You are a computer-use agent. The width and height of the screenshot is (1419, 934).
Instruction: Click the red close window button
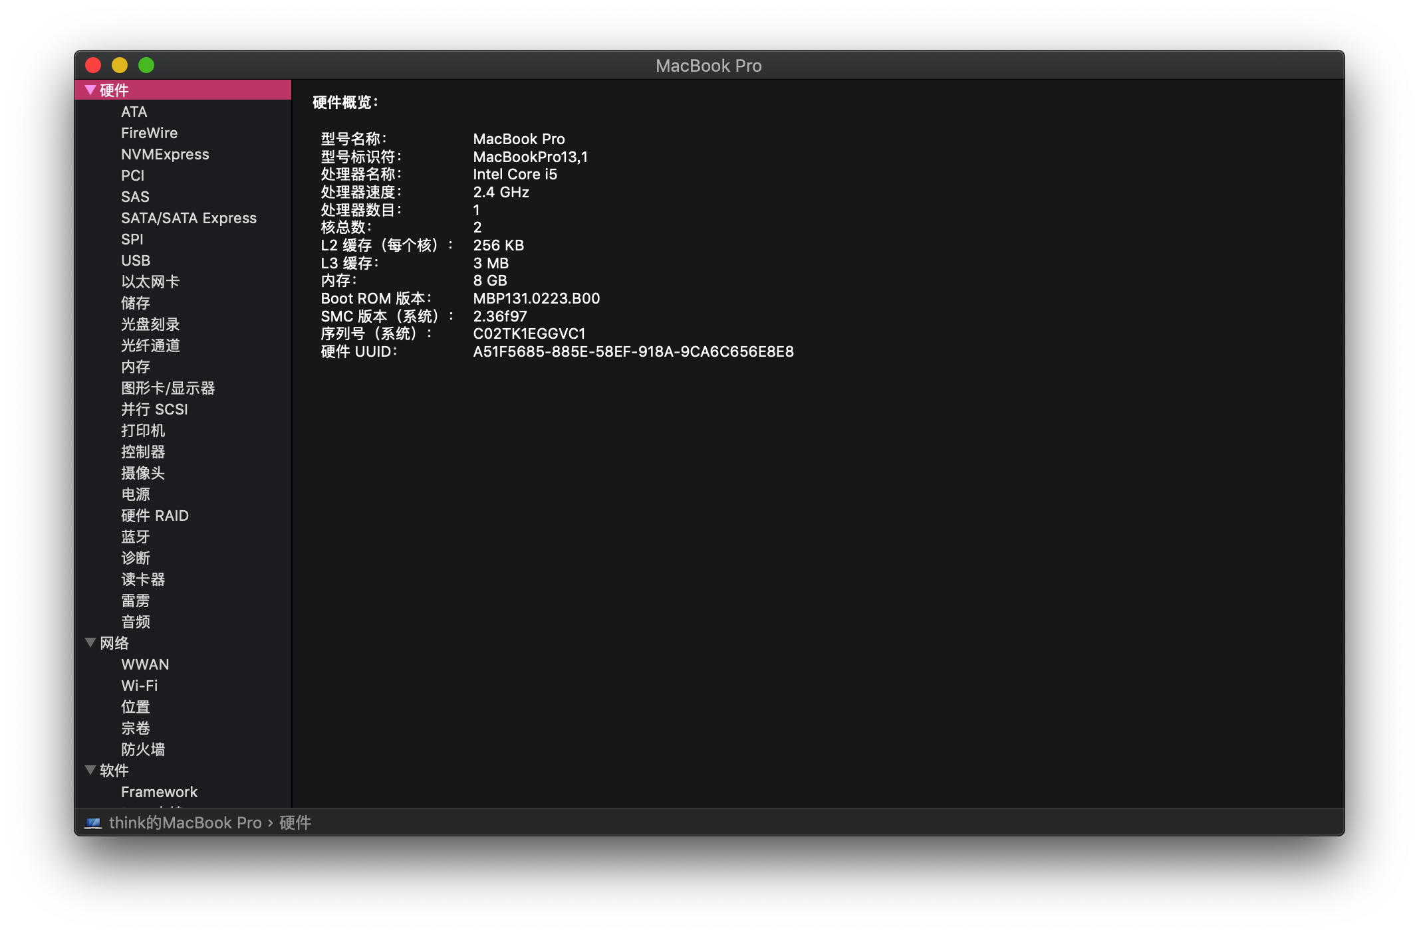point(93,65)
